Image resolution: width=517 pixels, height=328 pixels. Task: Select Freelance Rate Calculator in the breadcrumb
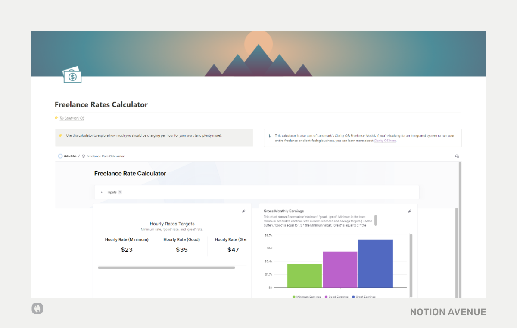coord(106,156)
